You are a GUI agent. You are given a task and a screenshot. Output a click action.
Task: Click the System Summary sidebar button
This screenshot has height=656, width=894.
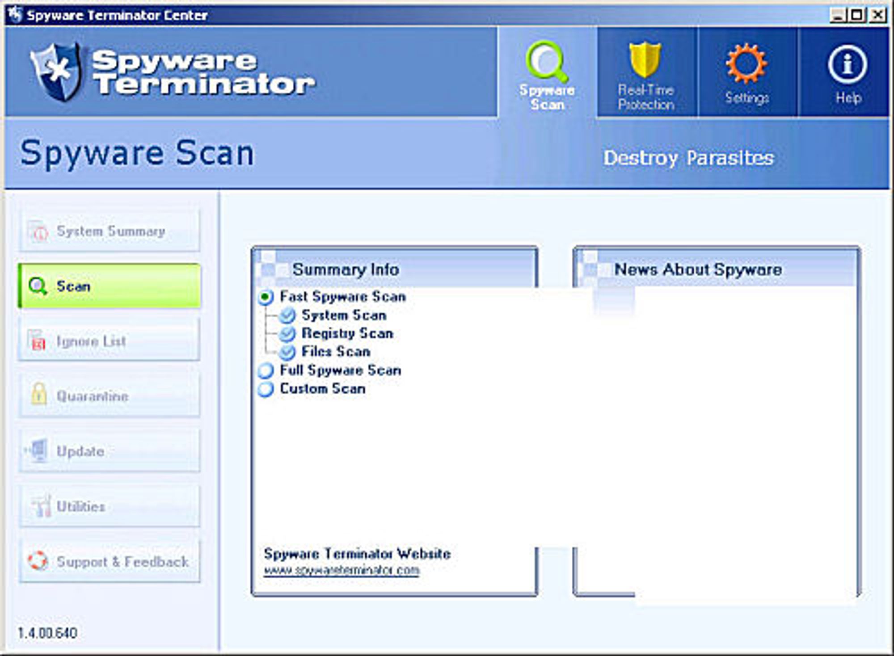[x=109, y=231]
